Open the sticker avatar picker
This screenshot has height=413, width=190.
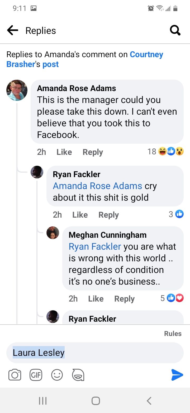[x=78, y=375]
